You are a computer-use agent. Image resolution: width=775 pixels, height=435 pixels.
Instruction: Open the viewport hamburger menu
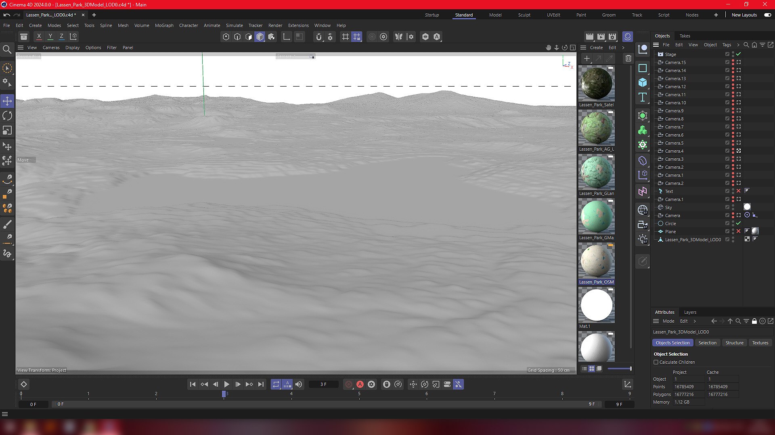pos(21,48)
